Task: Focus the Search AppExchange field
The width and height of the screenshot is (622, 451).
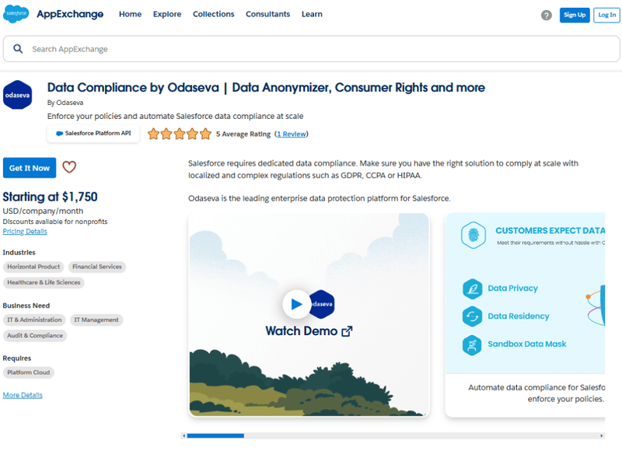Action: point(312,49)
